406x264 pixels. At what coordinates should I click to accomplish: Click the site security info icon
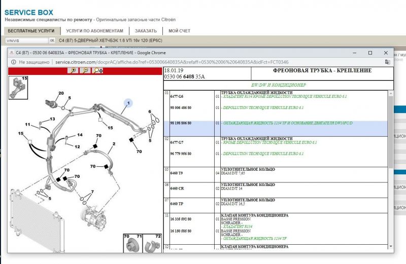pos(13,62)
